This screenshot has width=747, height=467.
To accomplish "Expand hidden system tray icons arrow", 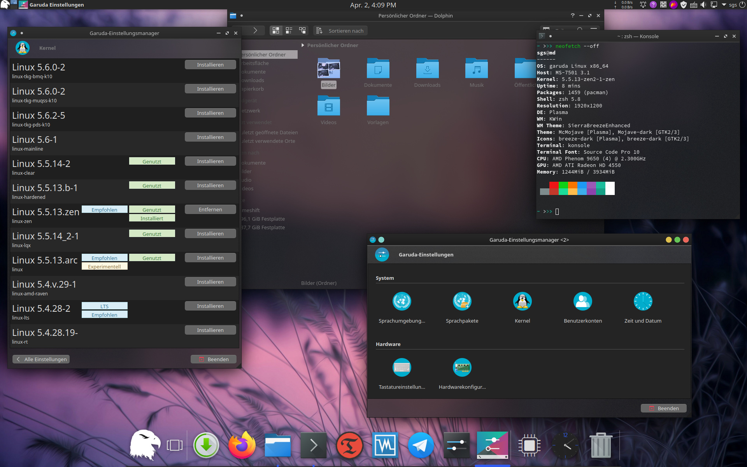I will (x=724, y=5).
